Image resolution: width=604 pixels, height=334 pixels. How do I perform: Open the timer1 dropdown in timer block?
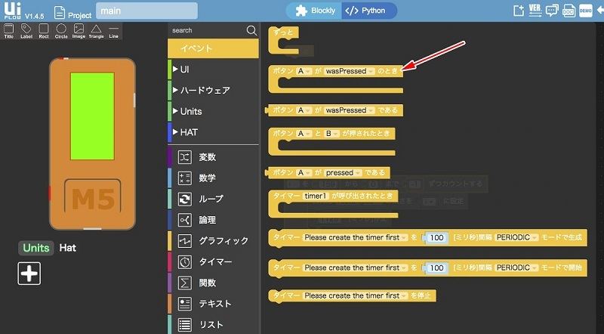pos(316,196)
